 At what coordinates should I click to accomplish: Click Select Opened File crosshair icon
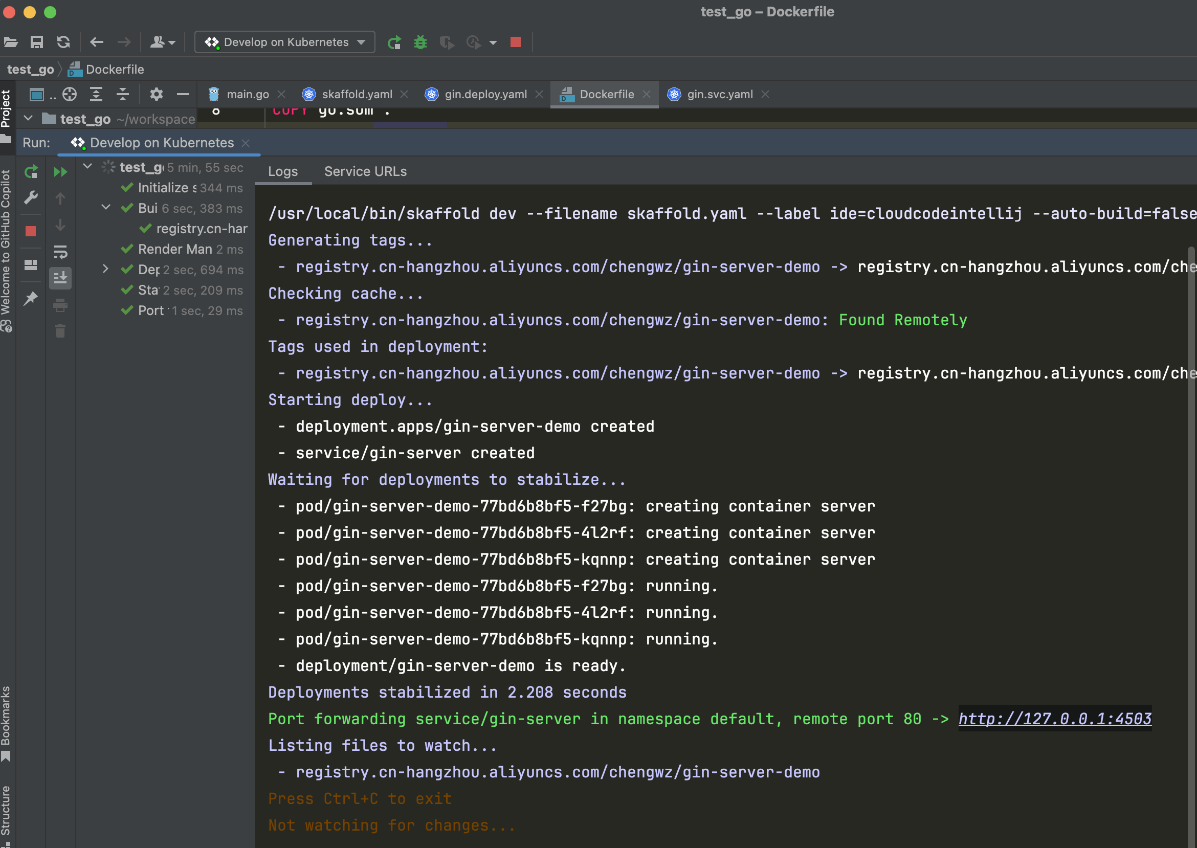point(70,95)
